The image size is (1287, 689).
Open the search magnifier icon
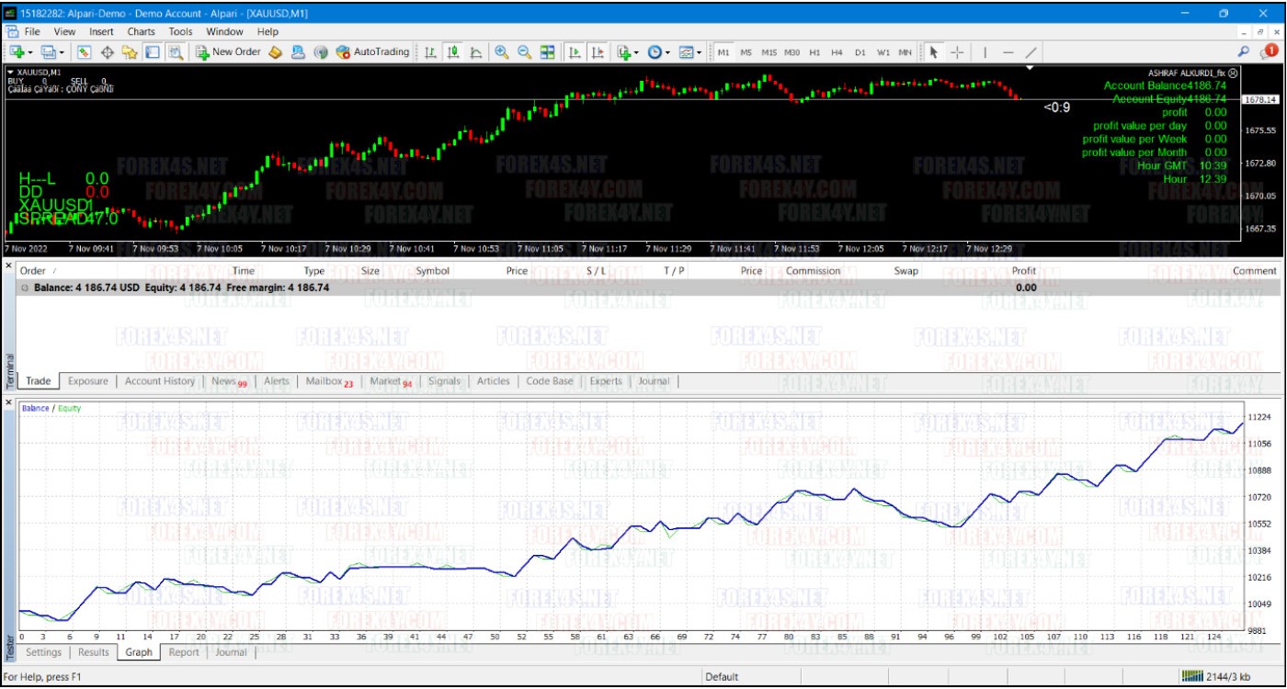pos(1244,51)
